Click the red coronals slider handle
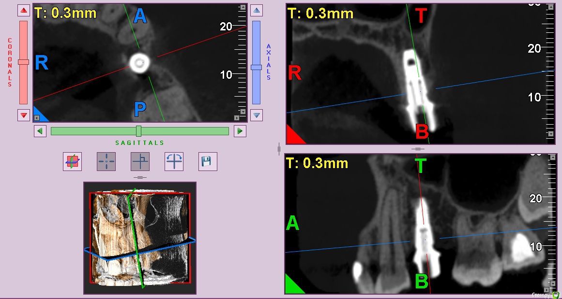Screen dimensions: 562x299 pos(23,62)
